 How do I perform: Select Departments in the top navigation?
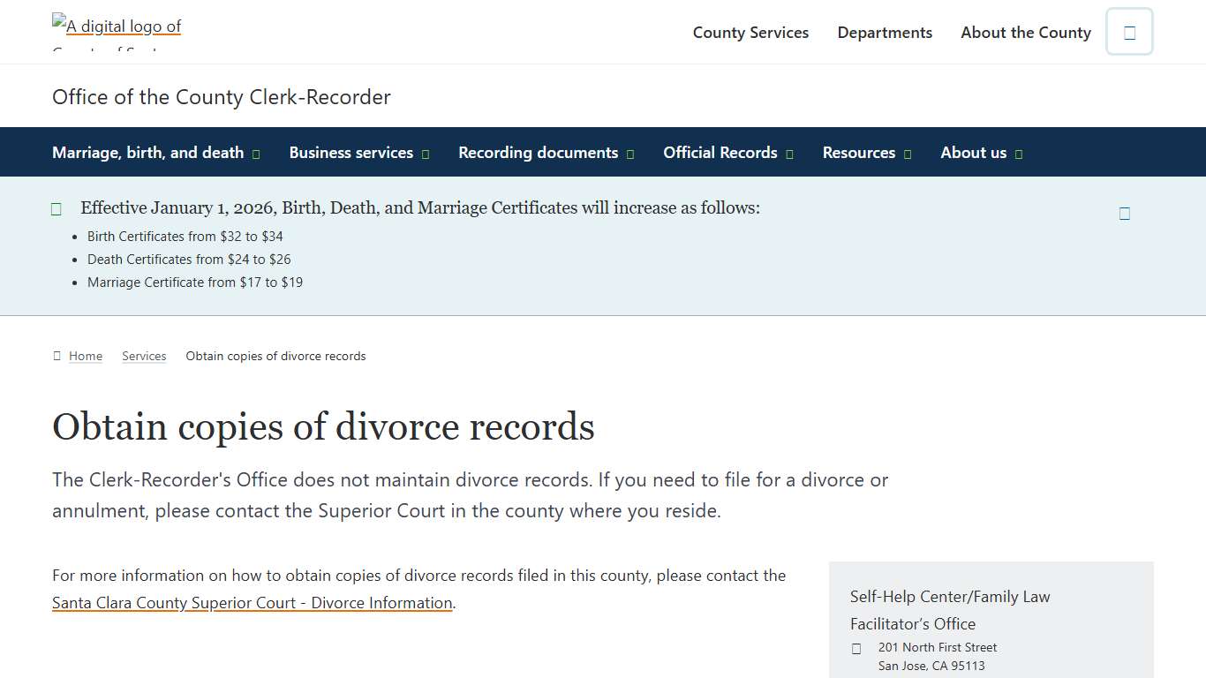tap(885, 32)
